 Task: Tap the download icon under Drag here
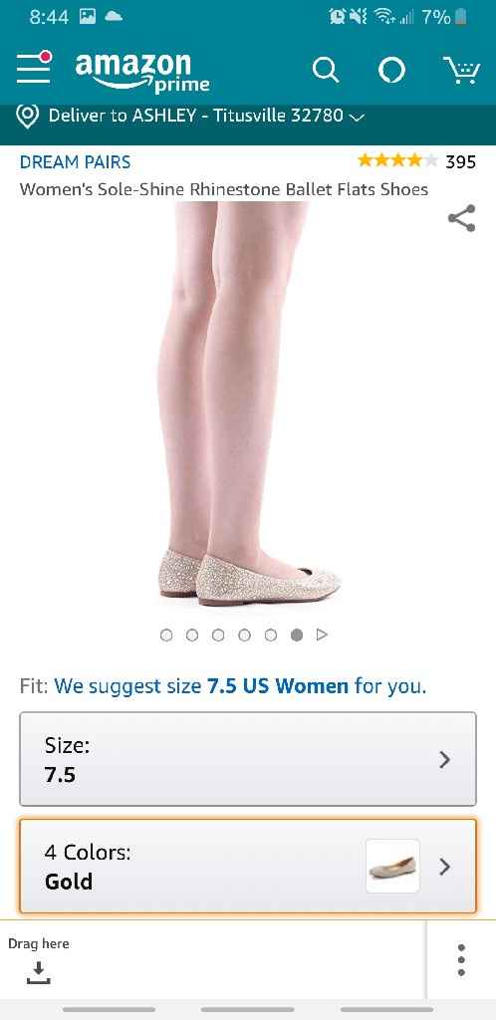click(x=39, y=972)
